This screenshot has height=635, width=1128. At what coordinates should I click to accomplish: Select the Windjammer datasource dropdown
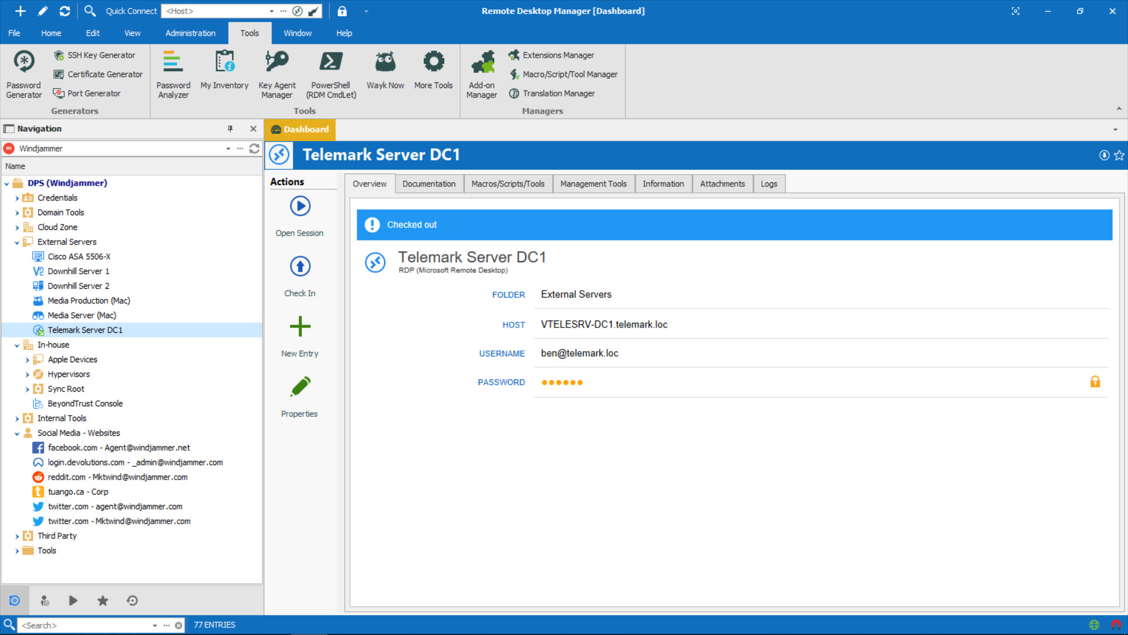(x=229, y=148)
